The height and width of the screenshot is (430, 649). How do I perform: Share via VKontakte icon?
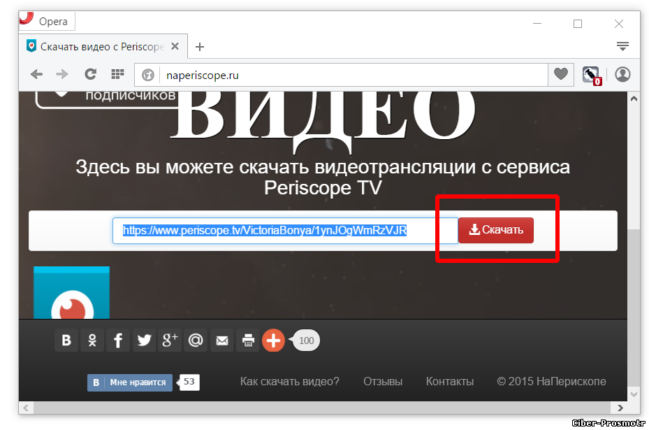(x=66, y=341)
